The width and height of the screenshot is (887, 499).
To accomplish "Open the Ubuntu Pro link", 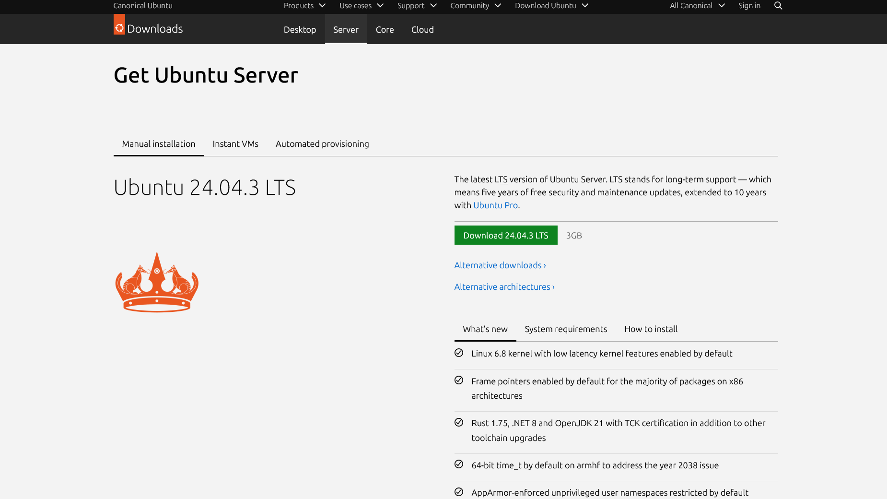I will 495,205.
